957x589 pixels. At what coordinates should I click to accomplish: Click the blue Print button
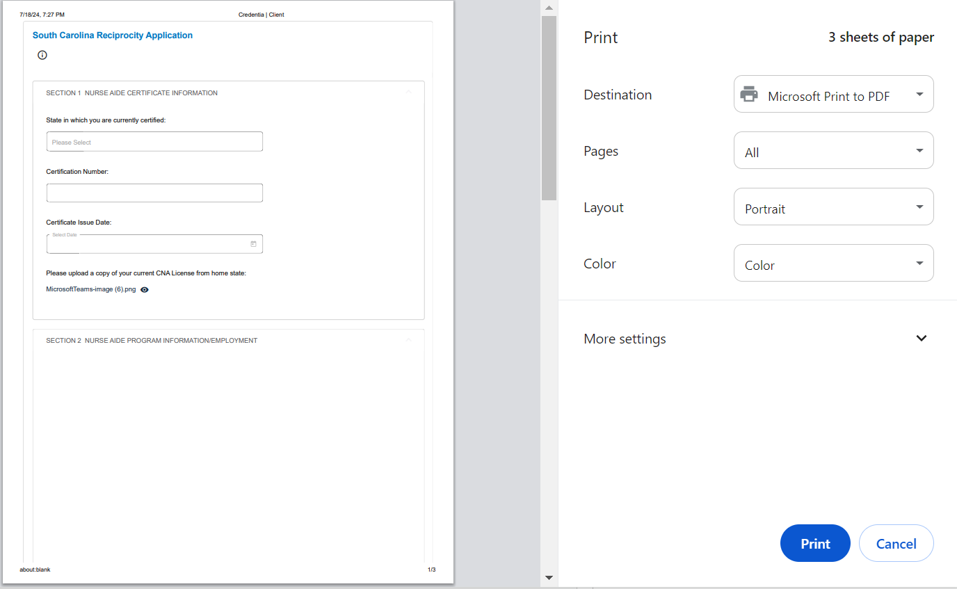point(815,543)
